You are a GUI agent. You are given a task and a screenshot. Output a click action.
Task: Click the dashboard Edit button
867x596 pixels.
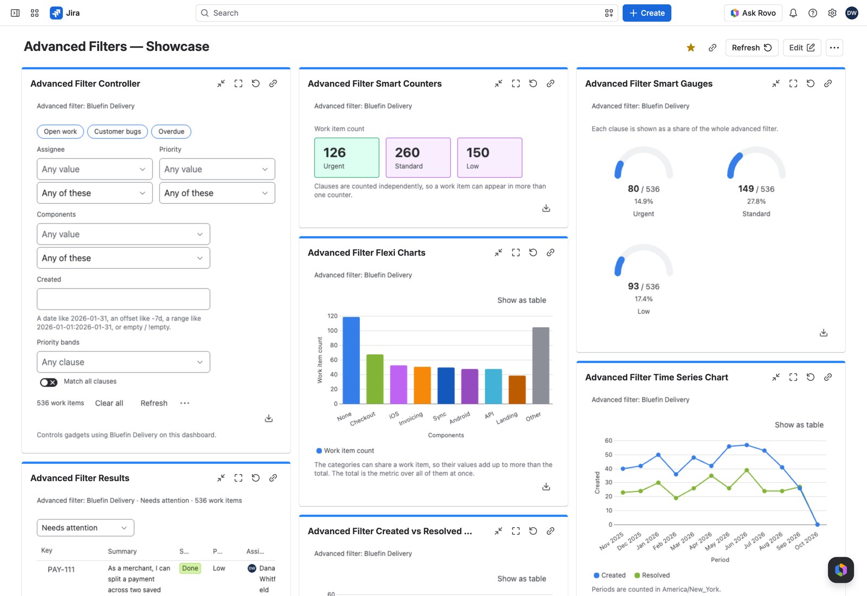tap(802, 48)
